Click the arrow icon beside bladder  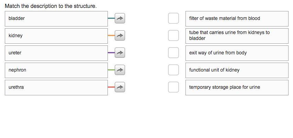click(120, 19)
